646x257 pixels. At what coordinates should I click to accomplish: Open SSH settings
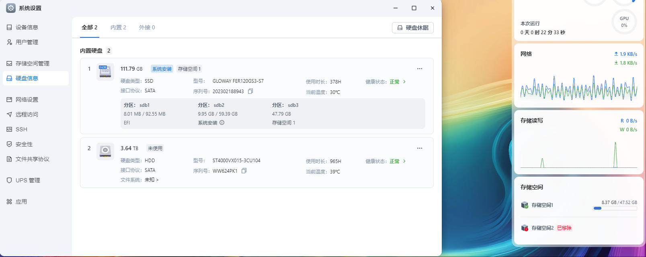tap(35, 129)
